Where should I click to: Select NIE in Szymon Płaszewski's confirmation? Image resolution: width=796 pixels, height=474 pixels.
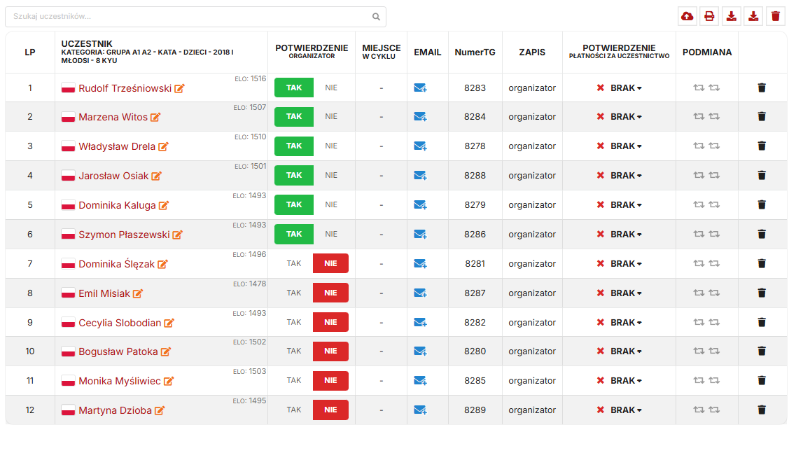coord(331,234)
